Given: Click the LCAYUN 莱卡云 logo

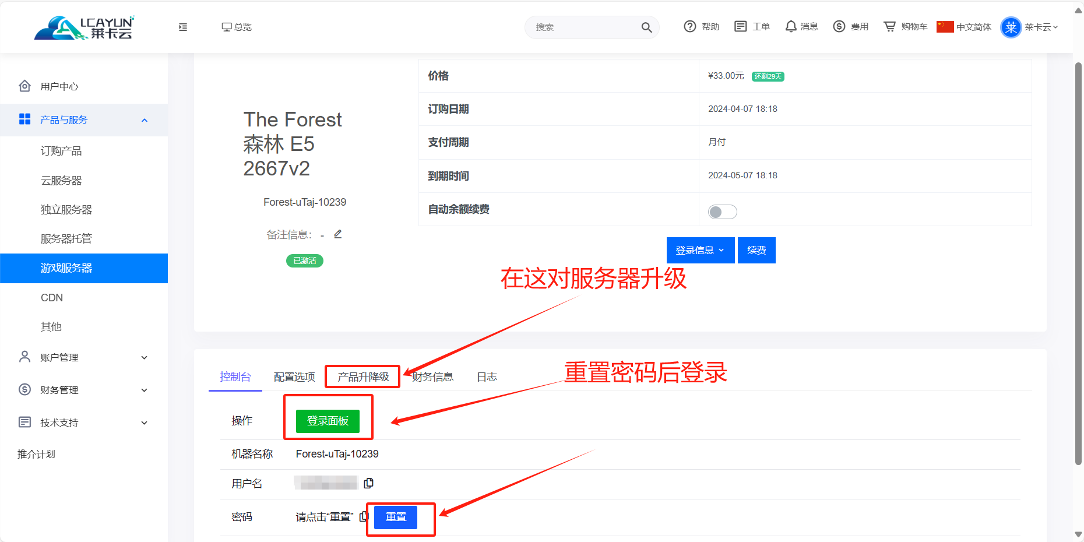Looking at the screenshot, I should tap(85, 27).
